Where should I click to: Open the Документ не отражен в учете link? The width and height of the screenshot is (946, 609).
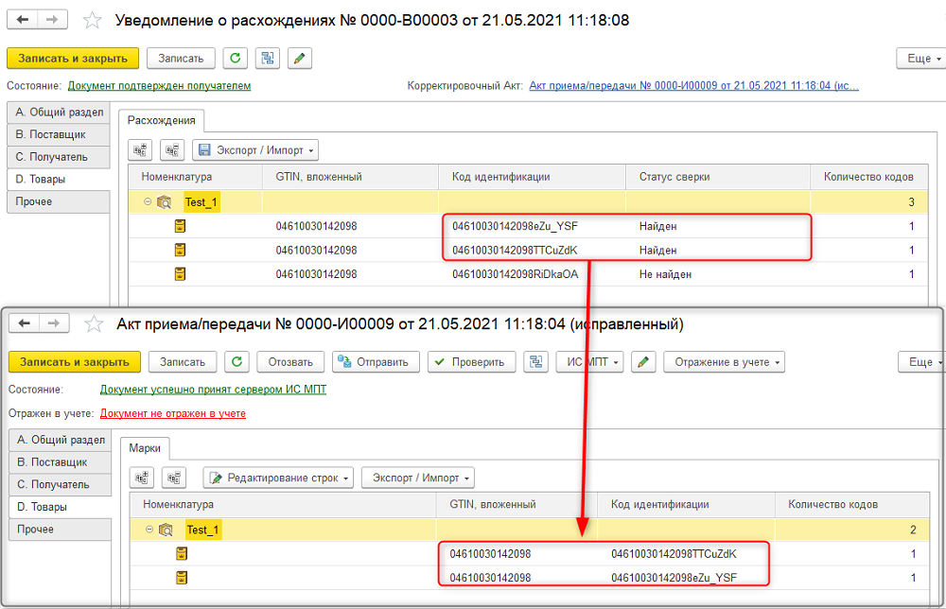pyautogui.click(x=172, y=413)
